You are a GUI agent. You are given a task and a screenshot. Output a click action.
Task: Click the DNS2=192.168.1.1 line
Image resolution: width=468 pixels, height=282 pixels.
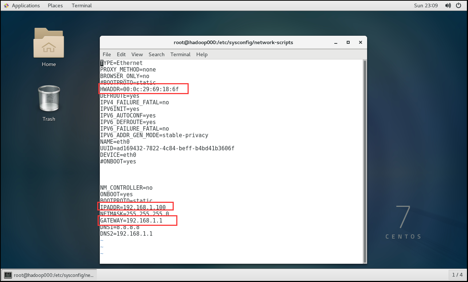tap(126, 234)
